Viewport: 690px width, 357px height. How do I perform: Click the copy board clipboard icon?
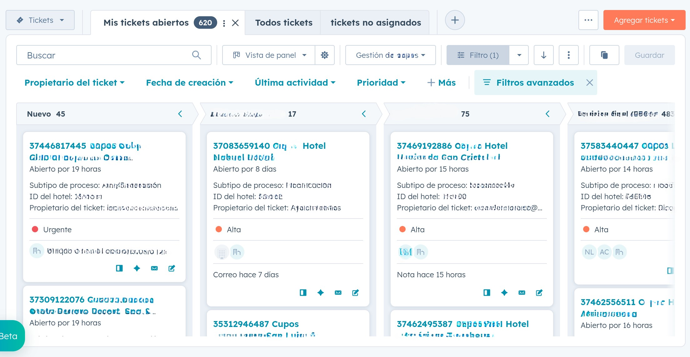[x=604, y=55]
